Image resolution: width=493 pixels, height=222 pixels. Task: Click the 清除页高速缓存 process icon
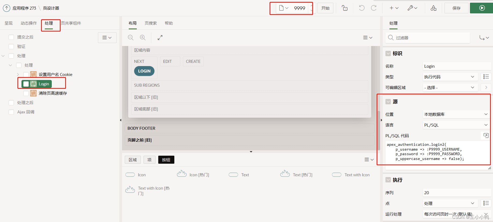pyautogui.click(x=34, y=93)
